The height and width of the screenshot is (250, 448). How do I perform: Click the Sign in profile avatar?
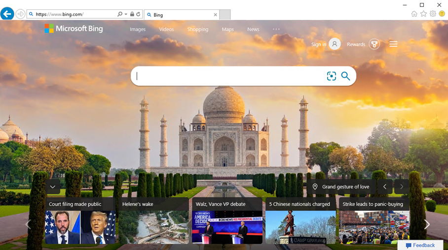(335, 44)
